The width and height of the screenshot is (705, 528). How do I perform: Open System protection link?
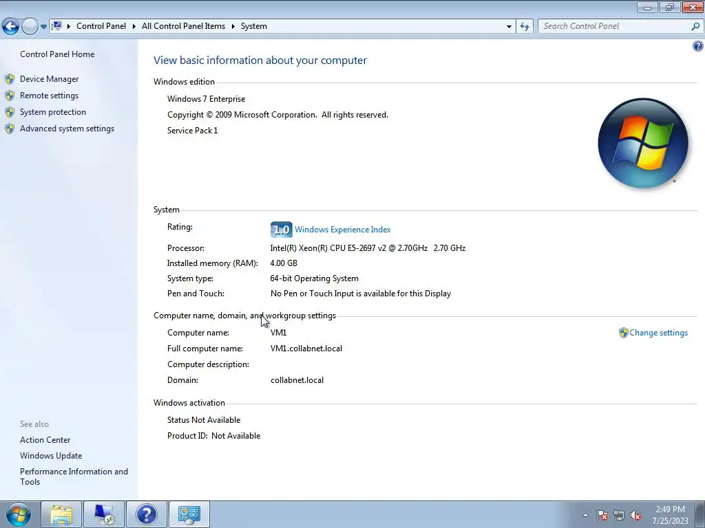tap(52, 112)
